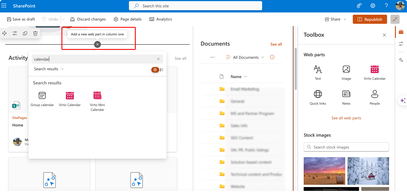Viewport: 407px width, 192px height.
Task: Add Virto Calendar from Toolbox
Action: coord(375,72)
